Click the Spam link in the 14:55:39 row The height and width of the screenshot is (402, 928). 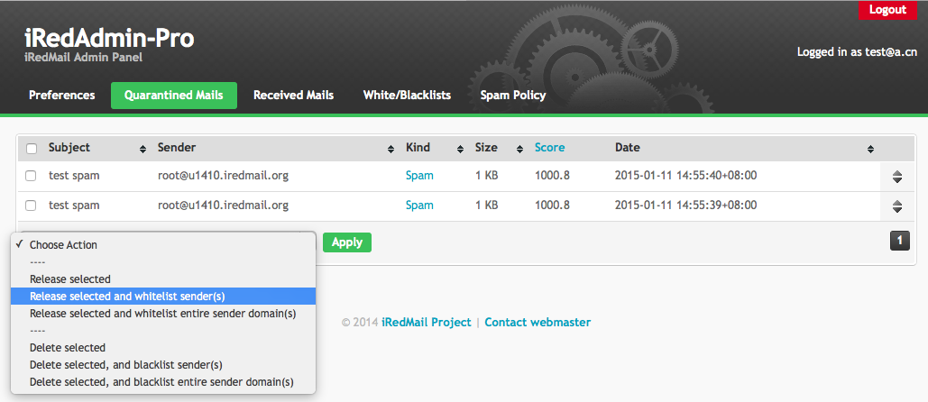coord(419,206)
